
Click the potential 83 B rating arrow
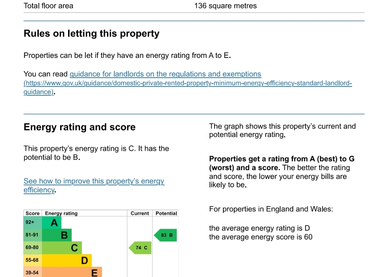pyautogui.click(x=165, y=235)
